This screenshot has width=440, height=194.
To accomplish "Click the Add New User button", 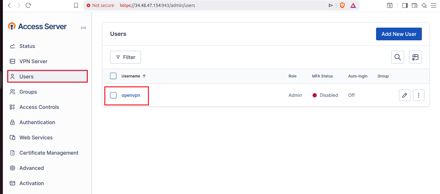I will coord(399,34).
